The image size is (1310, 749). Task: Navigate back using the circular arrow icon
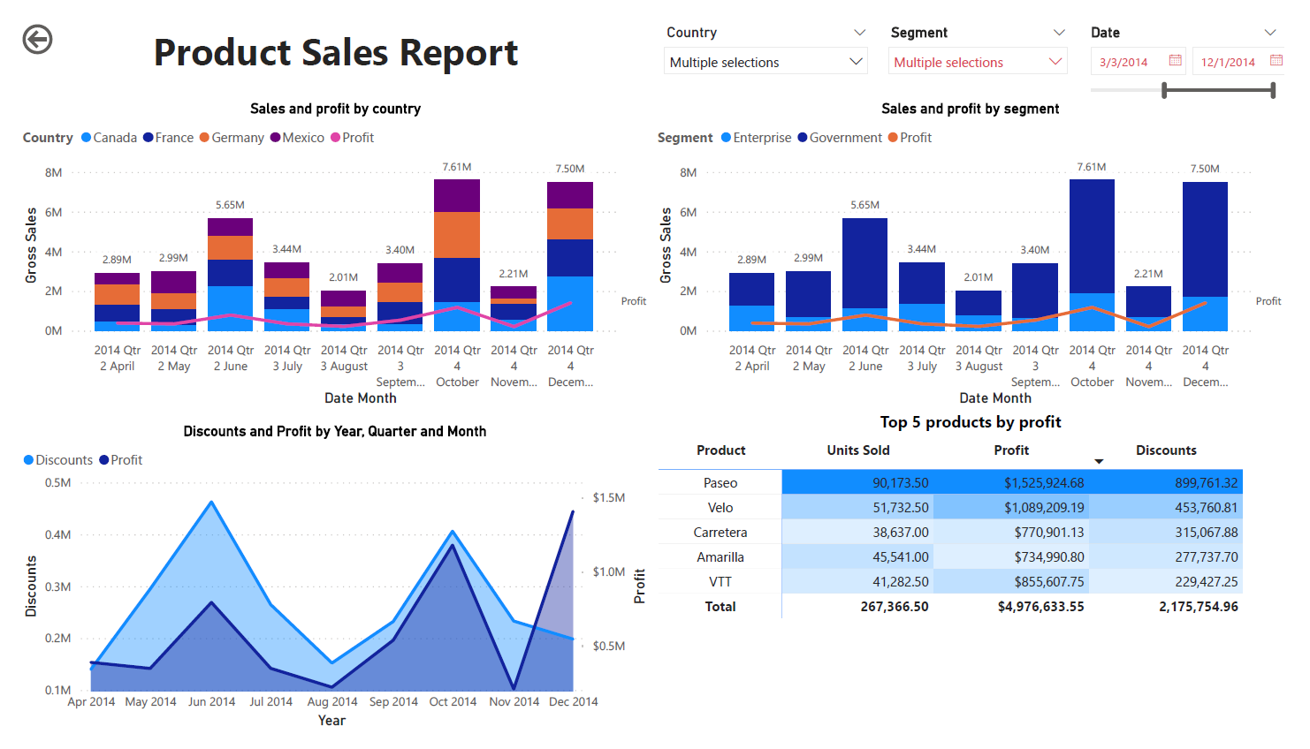pyautogui.click(x=36, y=39)
